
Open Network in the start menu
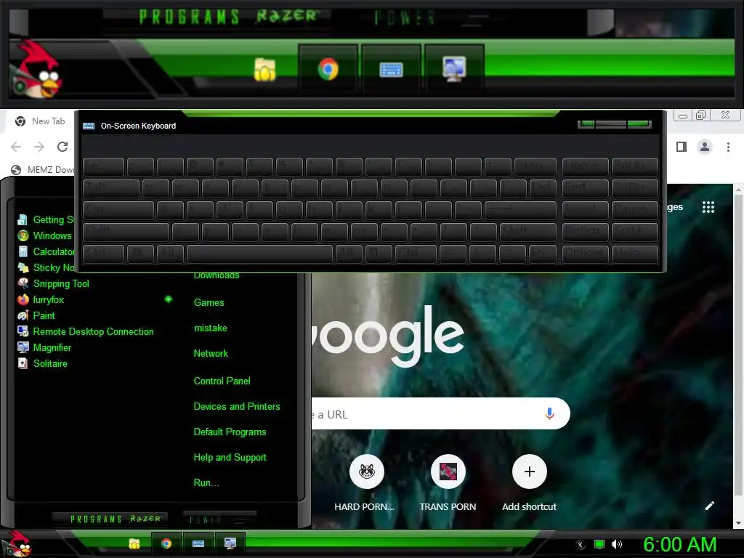pos(211,354)
